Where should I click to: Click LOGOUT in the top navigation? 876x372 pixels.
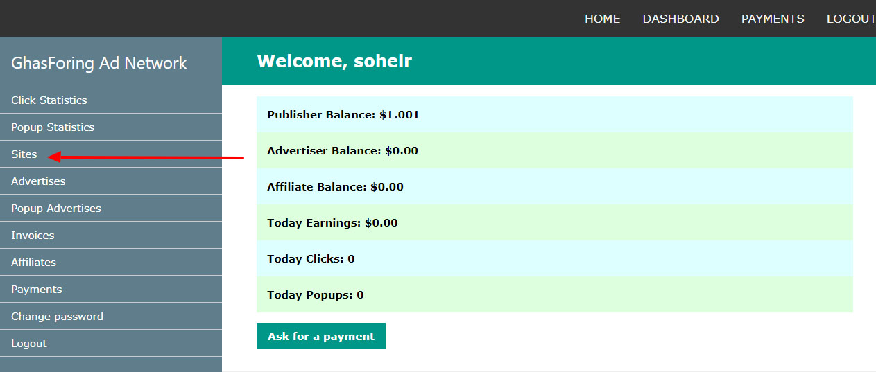(x=850, y=19)
